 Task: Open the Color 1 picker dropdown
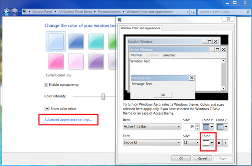(x=211, y=126)
